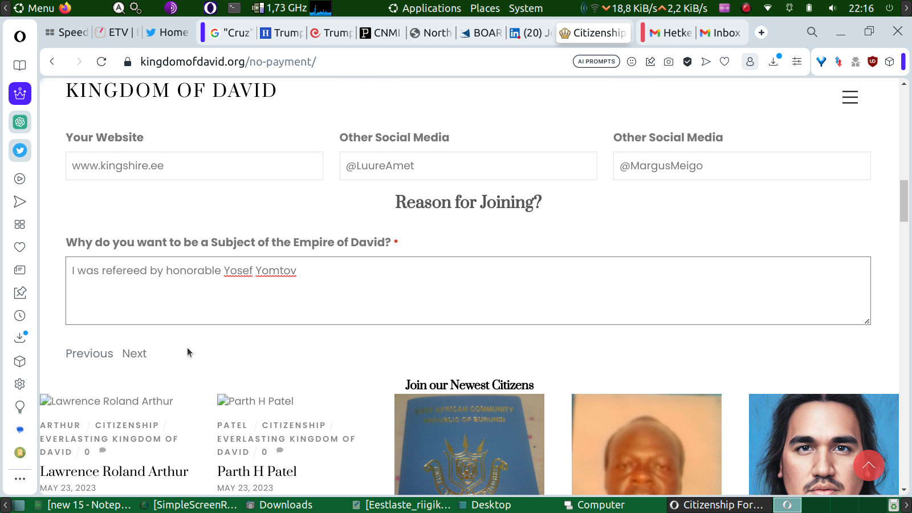Switch to the Downloads taskbar window
This screenshot has height=513, width=912.
tap(279, 505)
